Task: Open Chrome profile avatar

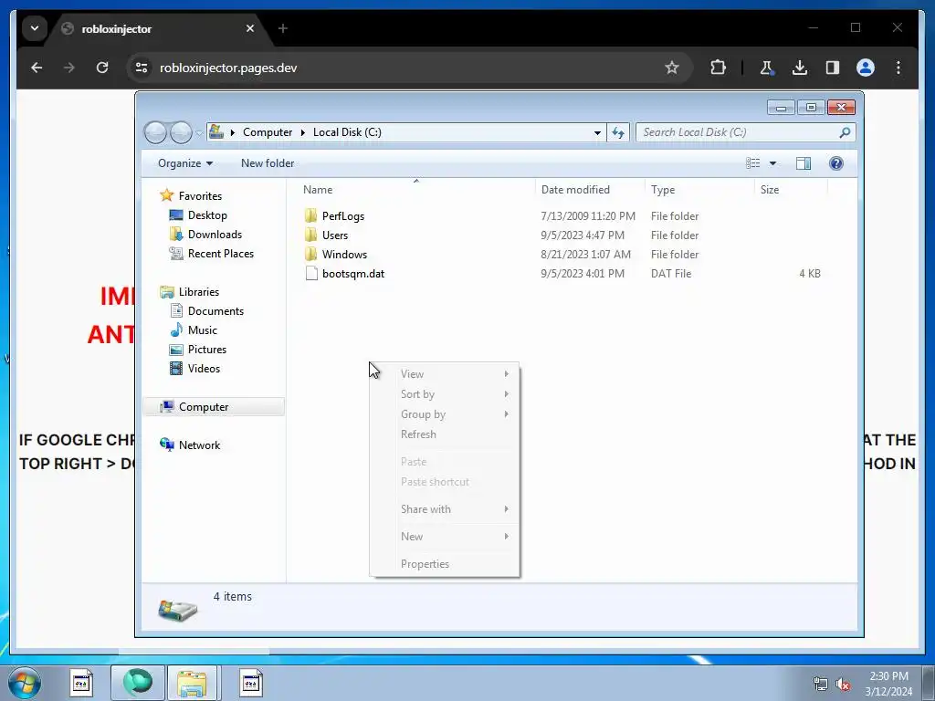Action: click(866, 68)
